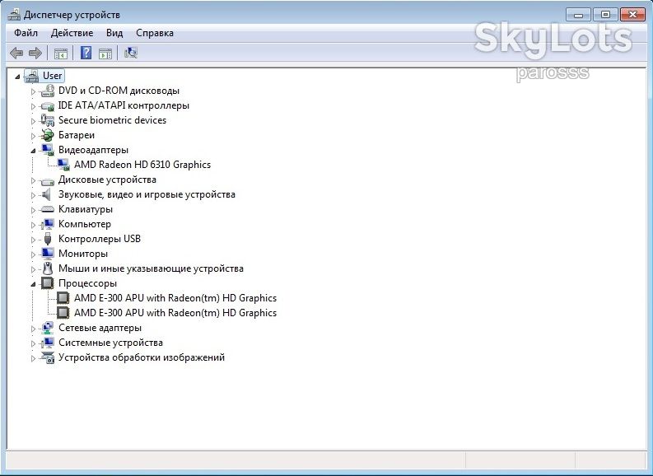Click the IDE ATA/ATAPI controllers icon
Screen dimensions: 653x476
(x=48, y=106)
